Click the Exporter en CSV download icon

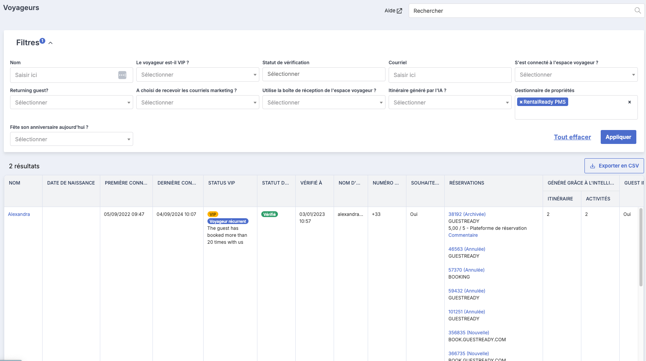coord(593,166)
